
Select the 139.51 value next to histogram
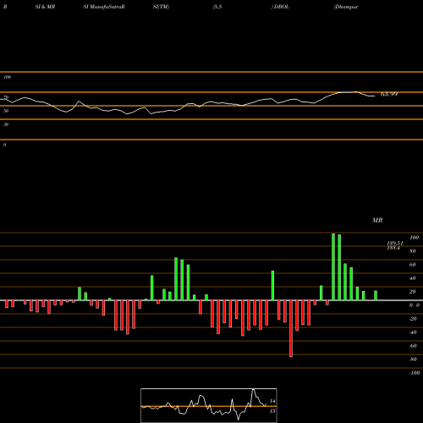coord(395,243)
